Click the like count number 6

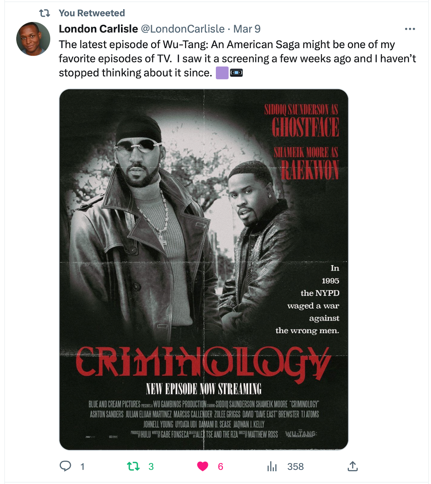point(221,466)
